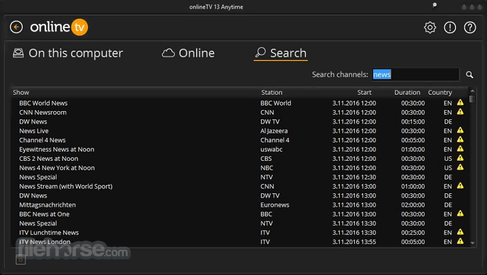Click the Al Jazeera station cell
The width and height of the screenshot is (487, 275).
click(x=274, y=131)
